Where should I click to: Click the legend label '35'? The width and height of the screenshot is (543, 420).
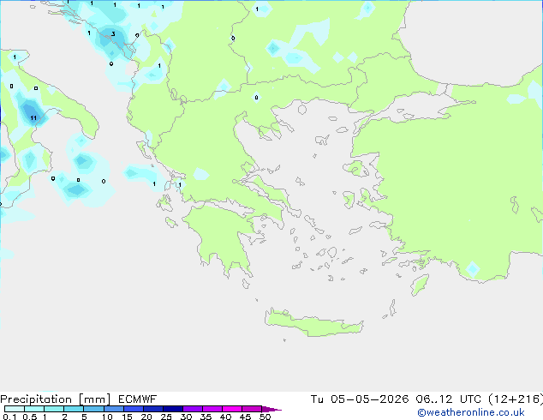click(x=206, y=417)
